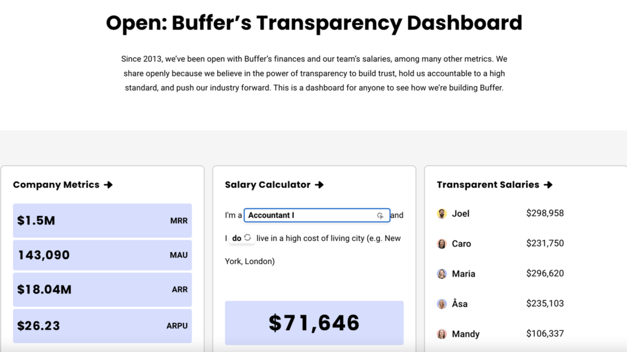Open the Salary Calculator heading link
The height and width of the screenshot is (352, 627).
268,185
